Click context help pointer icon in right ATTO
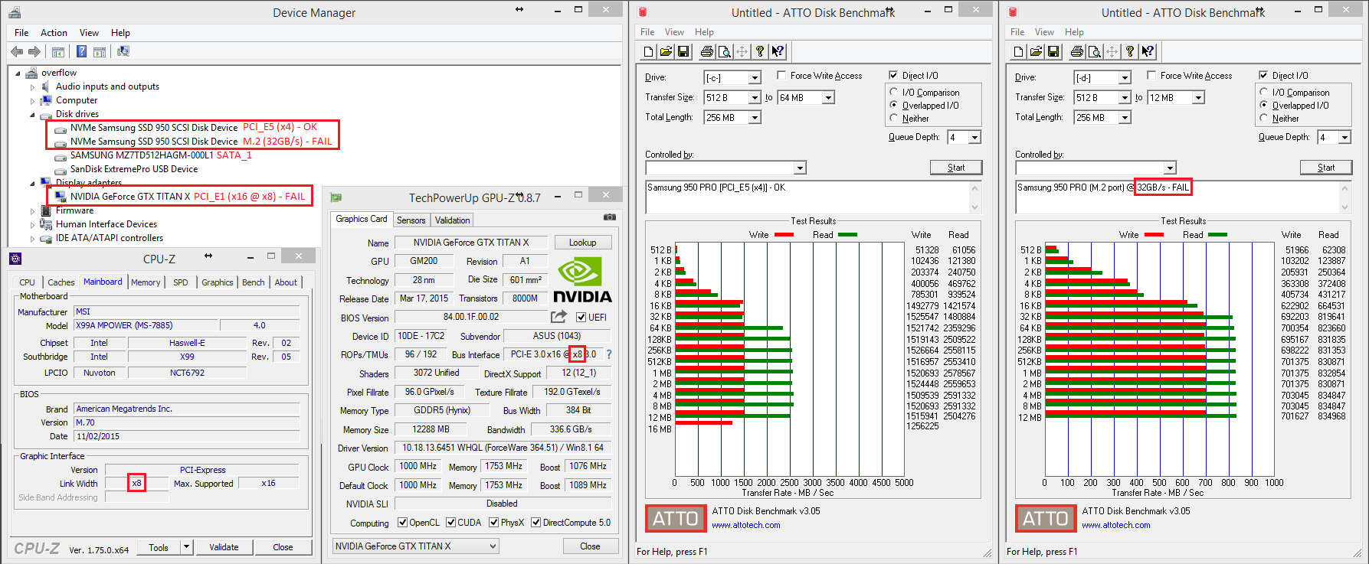The width and height of the screenshot is (1369, 564). pos(1148,51)
